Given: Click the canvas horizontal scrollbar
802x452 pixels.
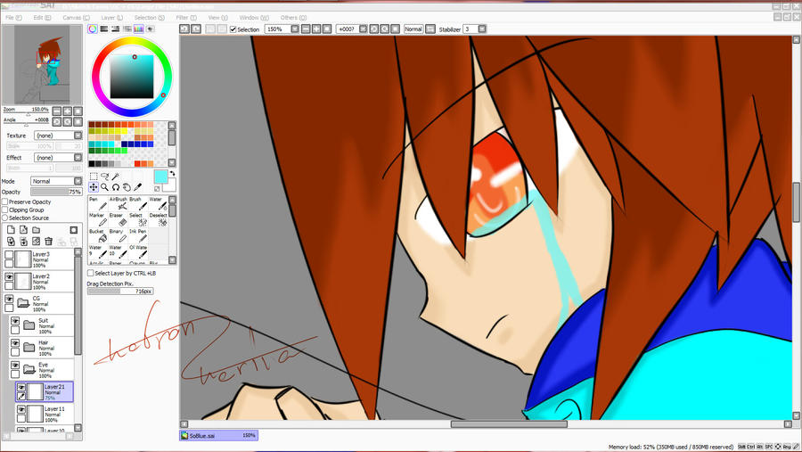Looking at the screenshot, I should (x=509, y=424).
